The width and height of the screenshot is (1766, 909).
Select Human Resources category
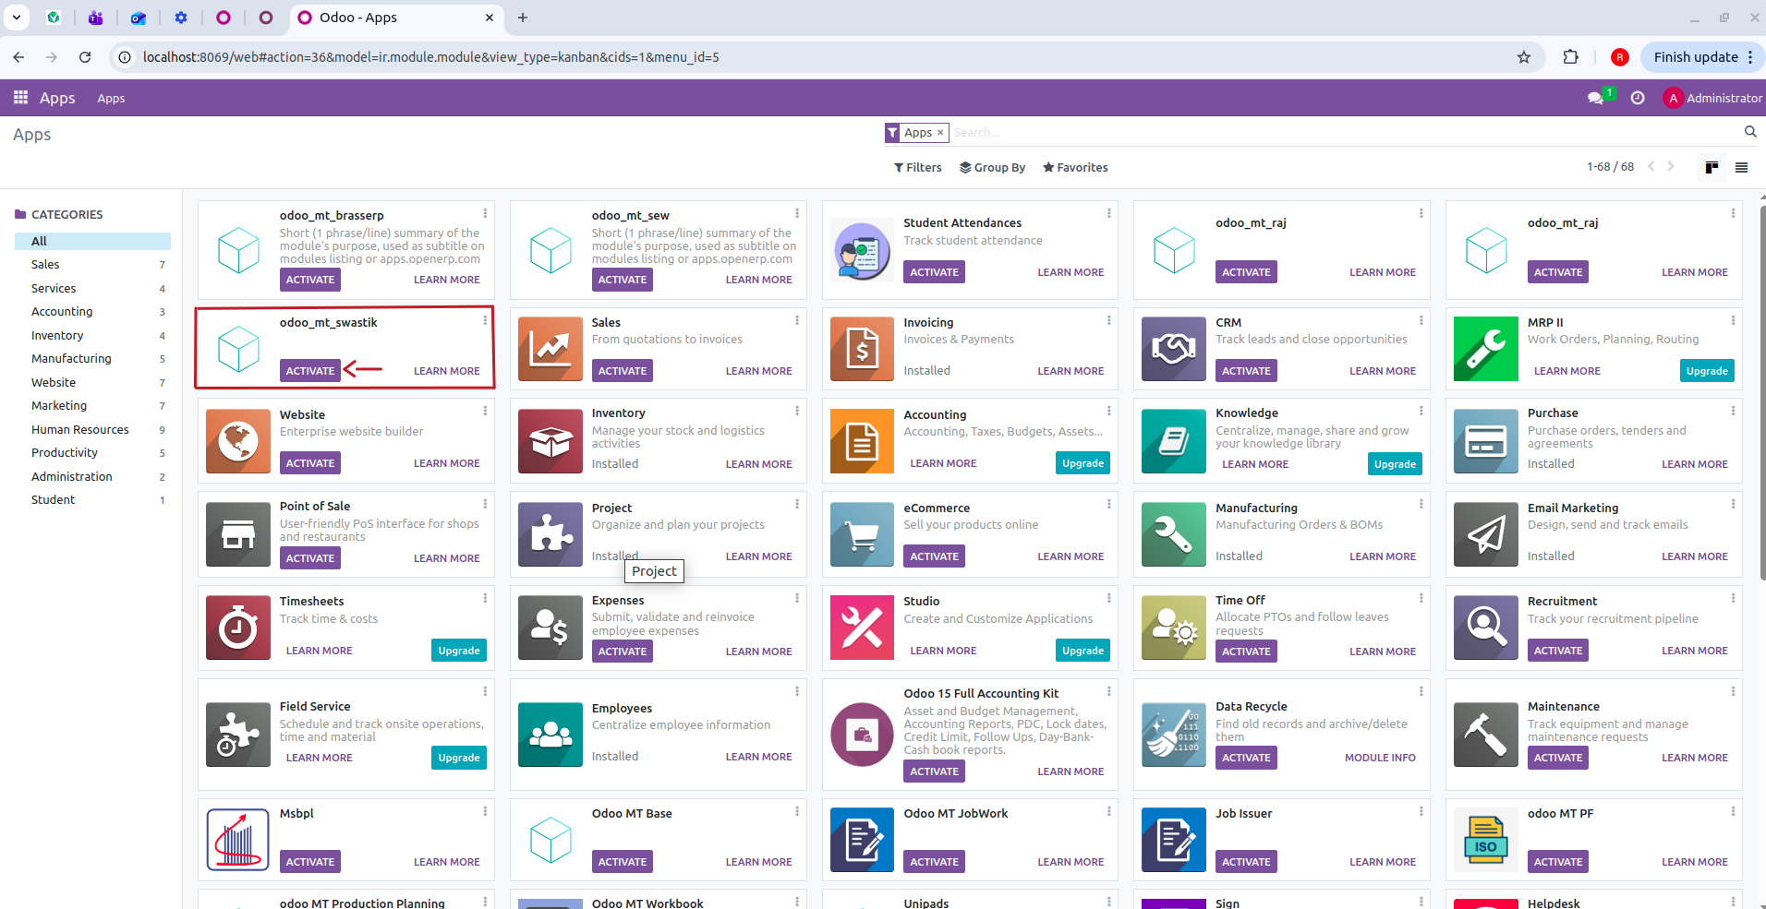[x=80, y=429]
